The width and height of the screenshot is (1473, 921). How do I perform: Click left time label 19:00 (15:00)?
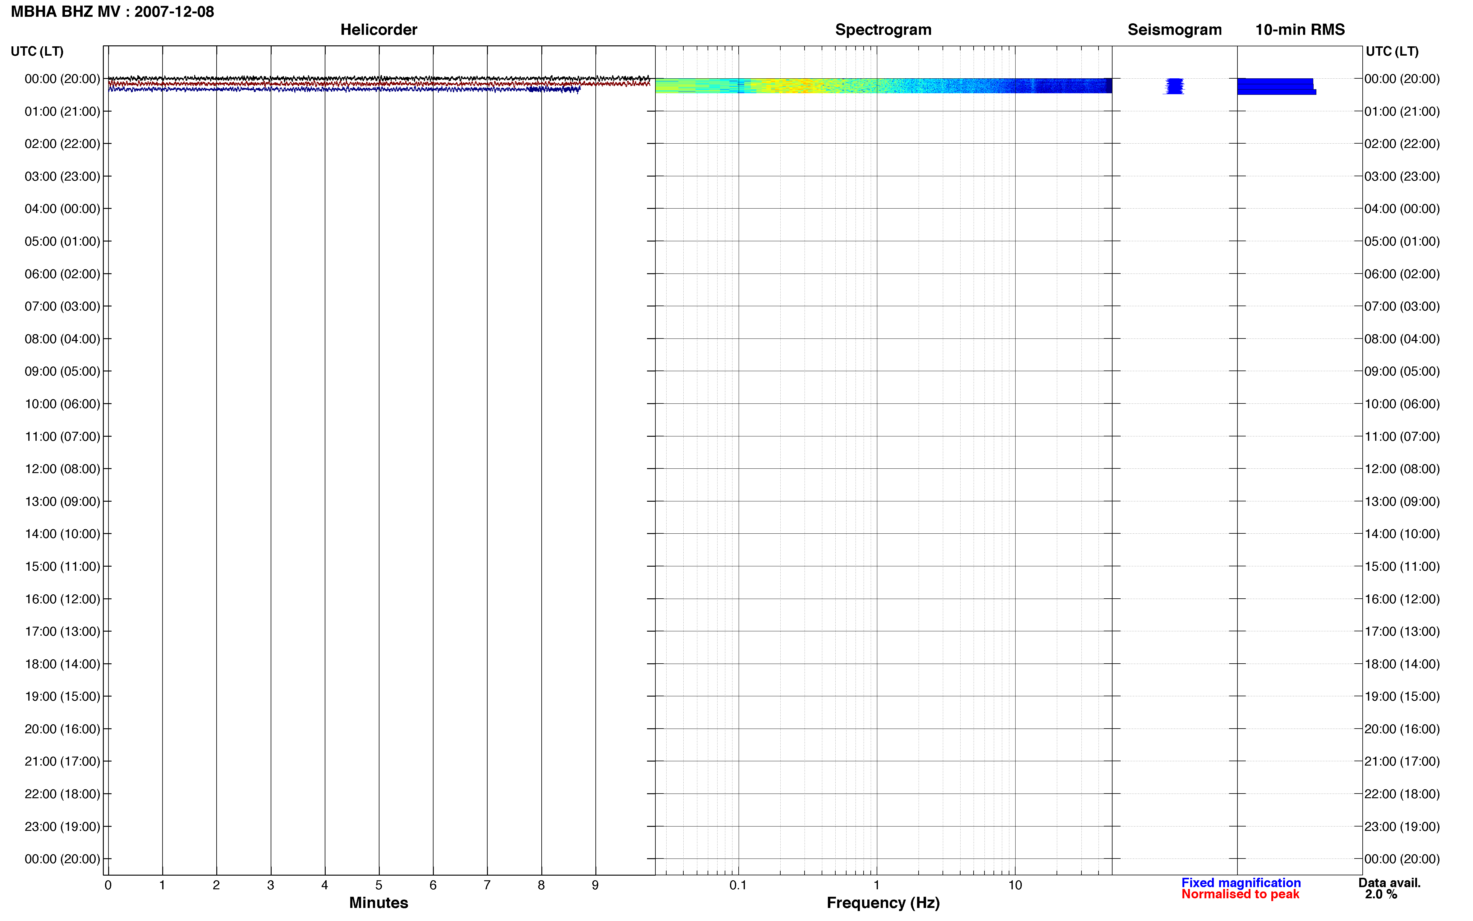62,697
